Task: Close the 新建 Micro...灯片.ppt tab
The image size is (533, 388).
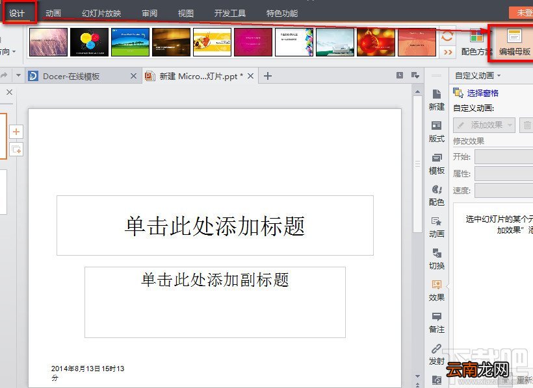Action: point(250,76)
